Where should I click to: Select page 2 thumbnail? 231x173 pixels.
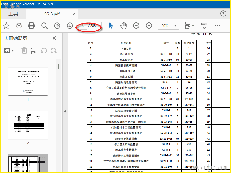(x=28, y=125)
